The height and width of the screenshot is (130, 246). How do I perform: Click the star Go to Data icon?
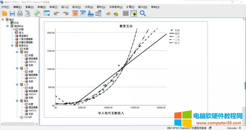pyautogui.click(x=75, y=14)
